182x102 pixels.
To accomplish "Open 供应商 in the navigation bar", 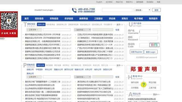I will click(x=112, y=18).
